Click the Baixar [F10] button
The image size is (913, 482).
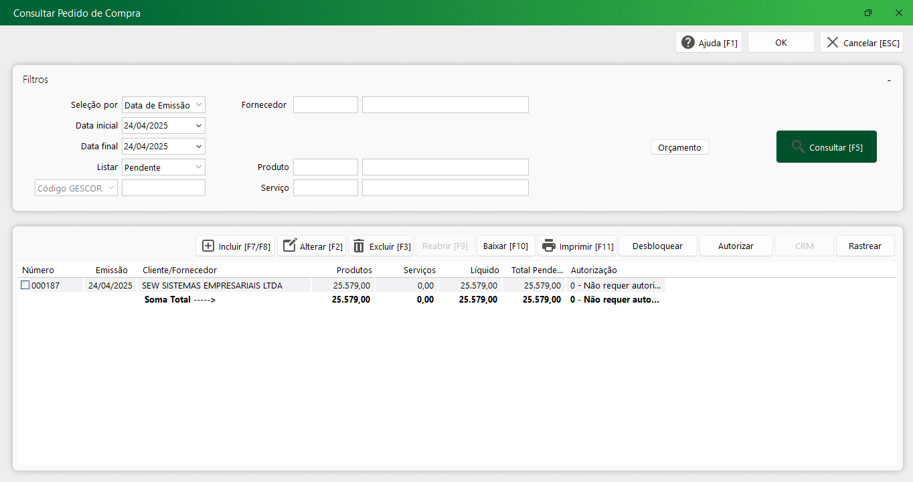point(505,246)
